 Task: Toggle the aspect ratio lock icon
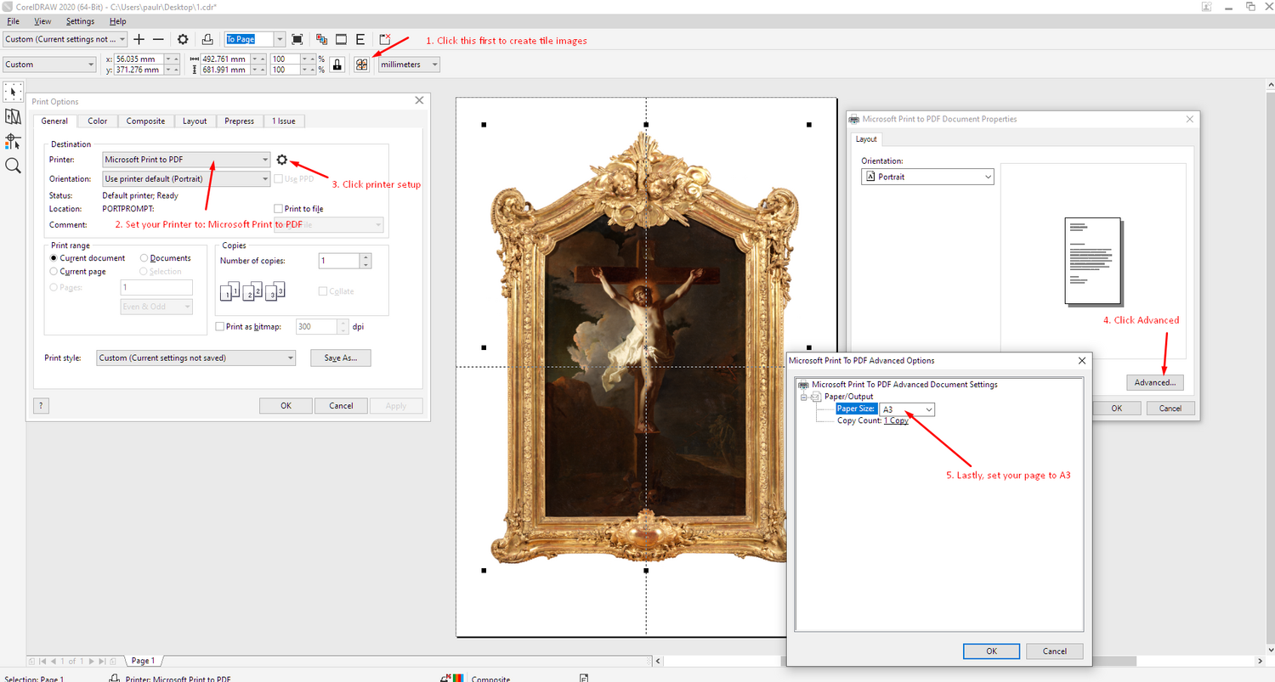coord(337,65)
